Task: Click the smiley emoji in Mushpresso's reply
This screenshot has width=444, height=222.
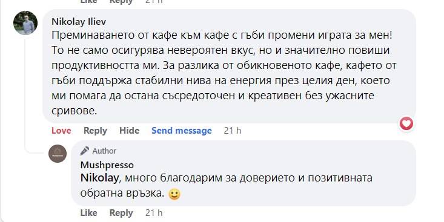Action: 174,194
